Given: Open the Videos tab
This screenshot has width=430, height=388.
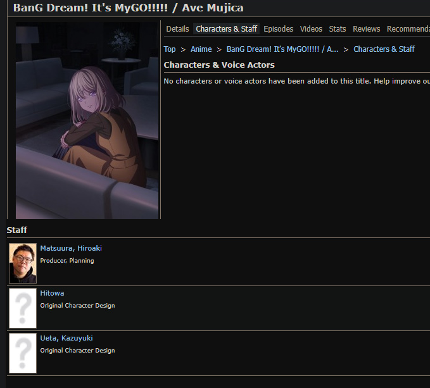Looking at the screenshot, I should pyautogui.click(x=311, y=28).
